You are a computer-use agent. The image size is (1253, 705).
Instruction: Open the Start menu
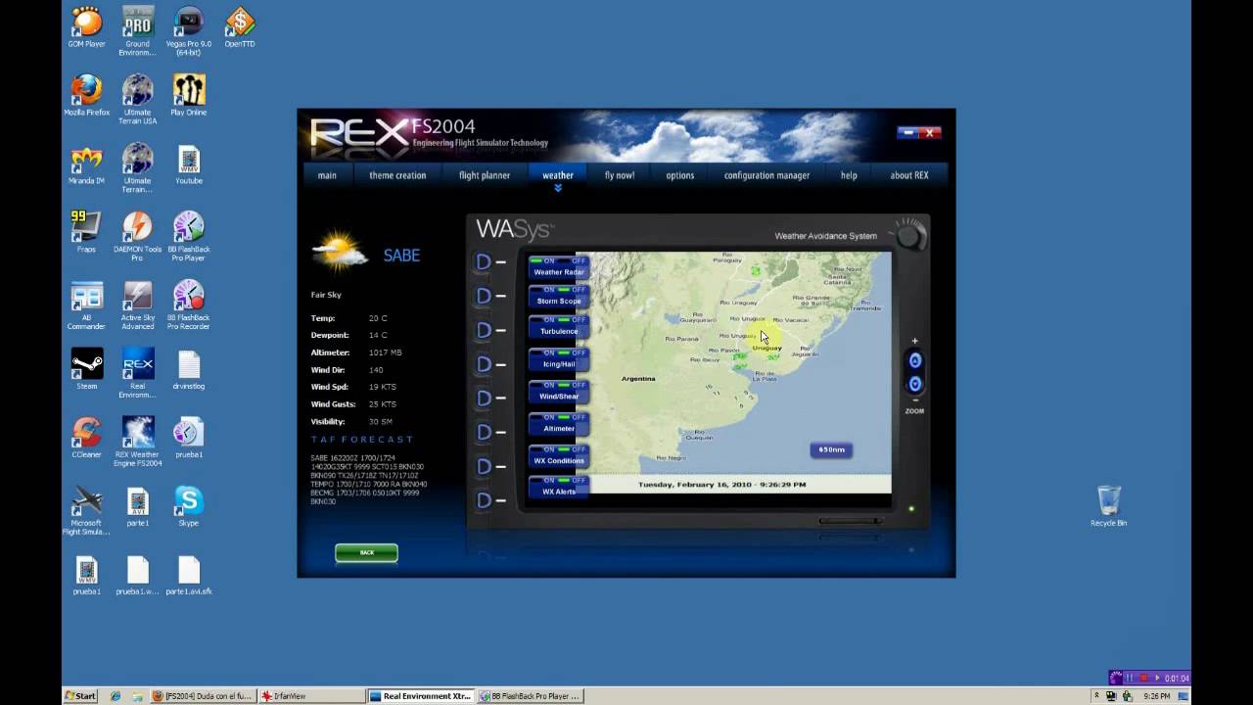coord(80,696)
